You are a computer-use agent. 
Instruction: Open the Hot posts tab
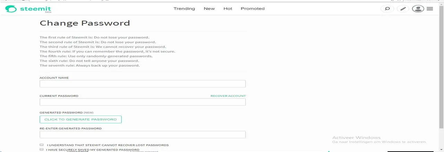click(228, 9)
